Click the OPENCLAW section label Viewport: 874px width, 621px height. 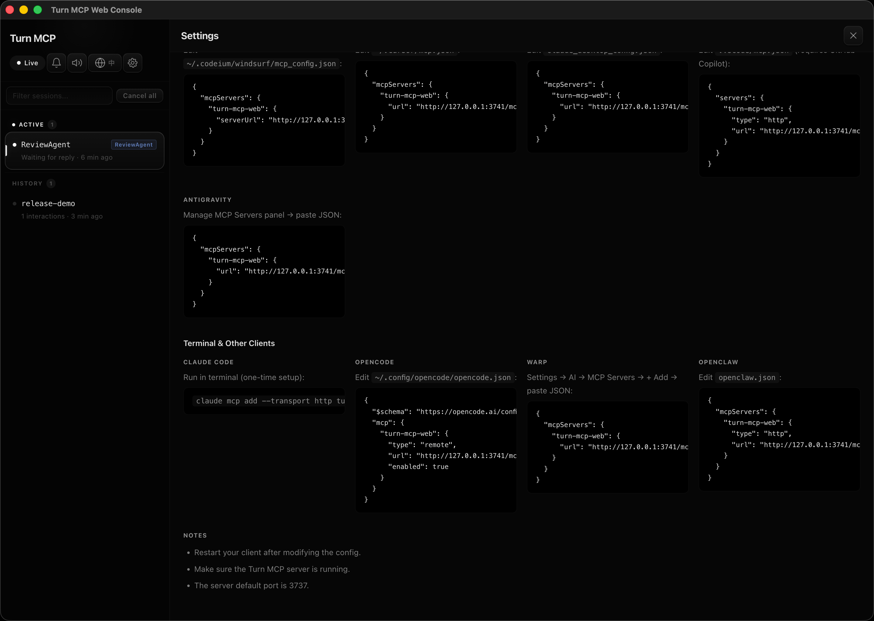(x=718, y=362)
